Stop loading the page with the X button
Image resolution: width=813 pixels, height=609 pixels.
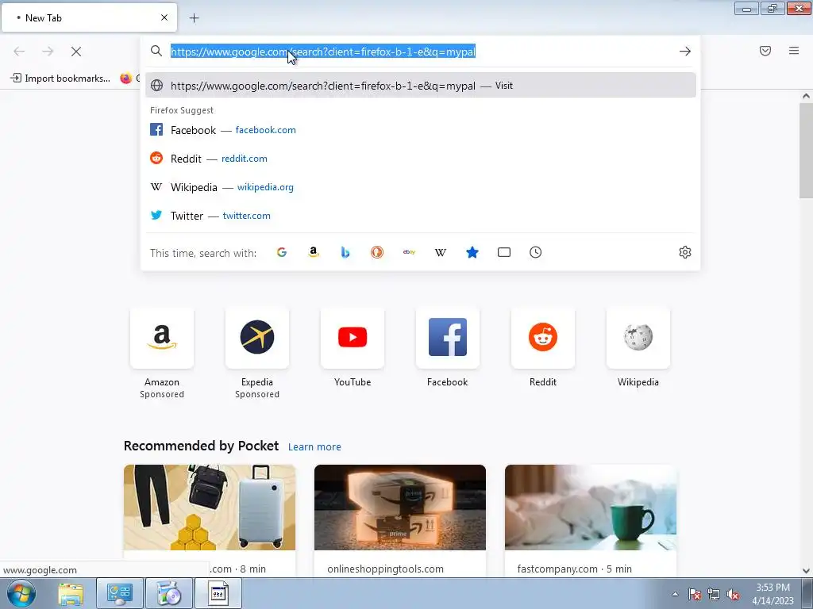click(76, 52)
